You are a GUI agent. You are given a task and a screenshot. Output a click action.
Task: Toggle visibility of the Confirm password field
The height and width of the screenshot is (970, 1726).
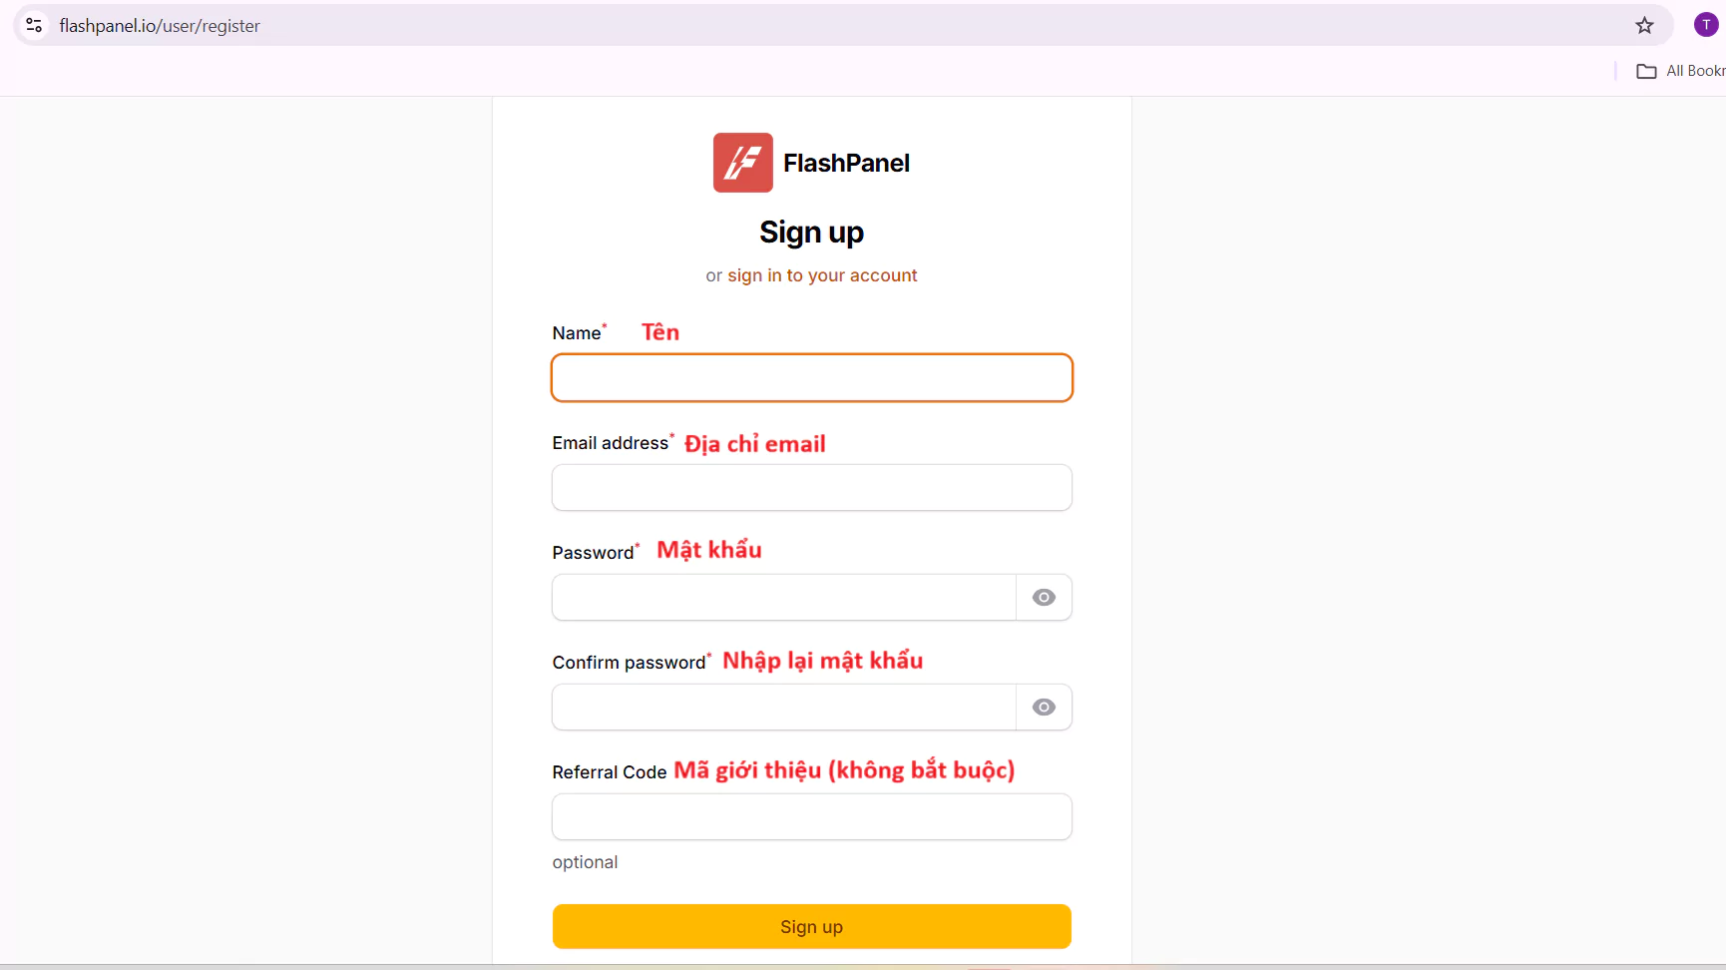(1044, 708)
